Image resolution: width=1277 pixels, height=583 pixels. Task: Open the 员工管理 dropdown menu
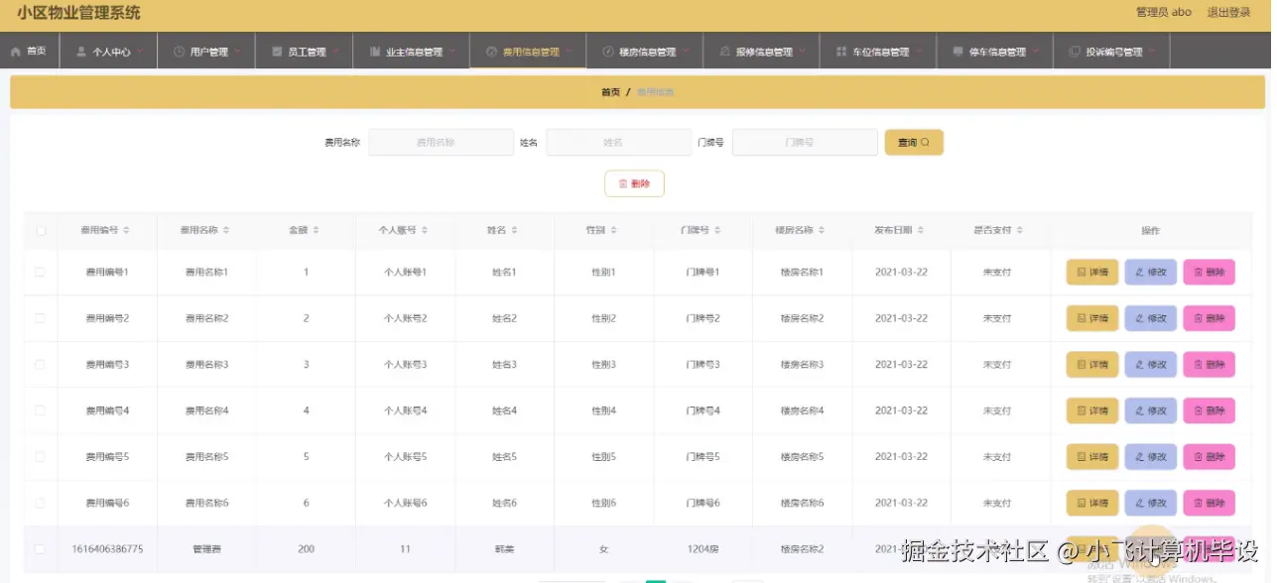[x=304, y=52]
